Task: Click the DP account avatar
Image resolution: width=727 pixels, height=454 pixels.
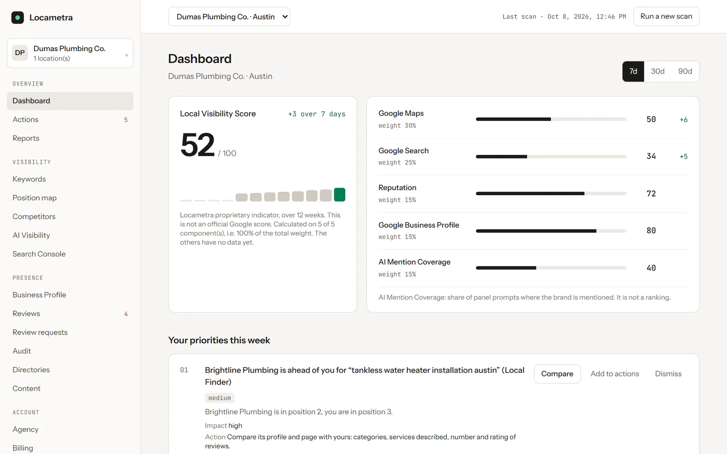Action: point(20,53)
